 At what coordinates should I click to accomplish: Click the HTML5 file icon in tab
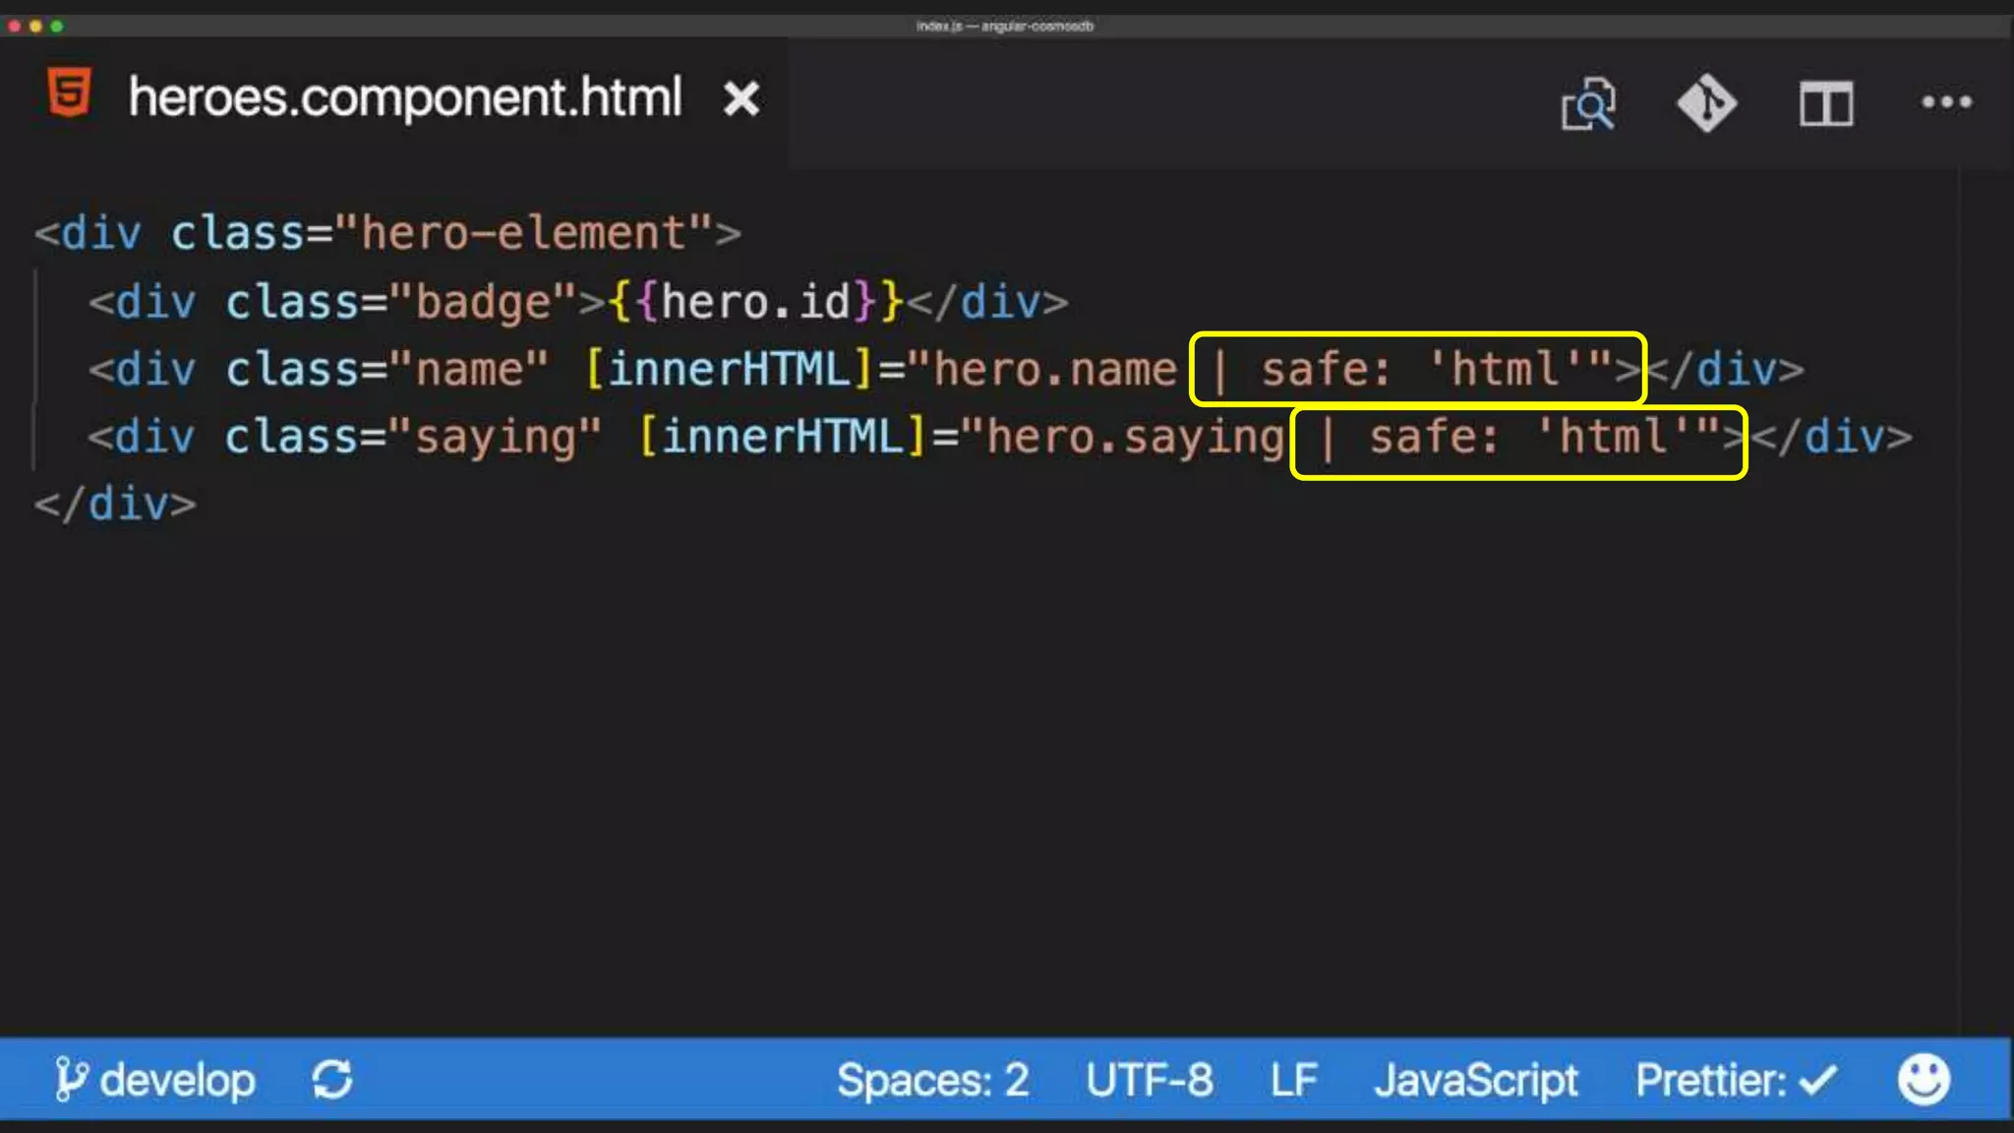coord(70,93)
